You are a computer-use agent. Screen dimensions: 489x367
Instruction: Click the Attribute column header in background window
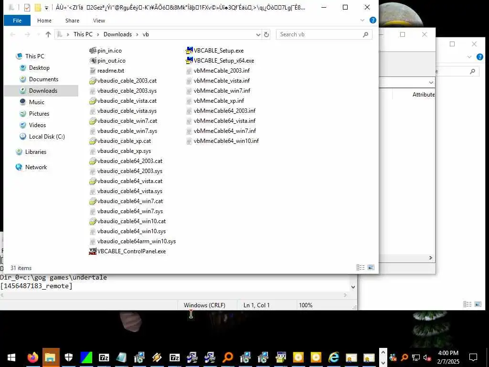pos(423,95)
